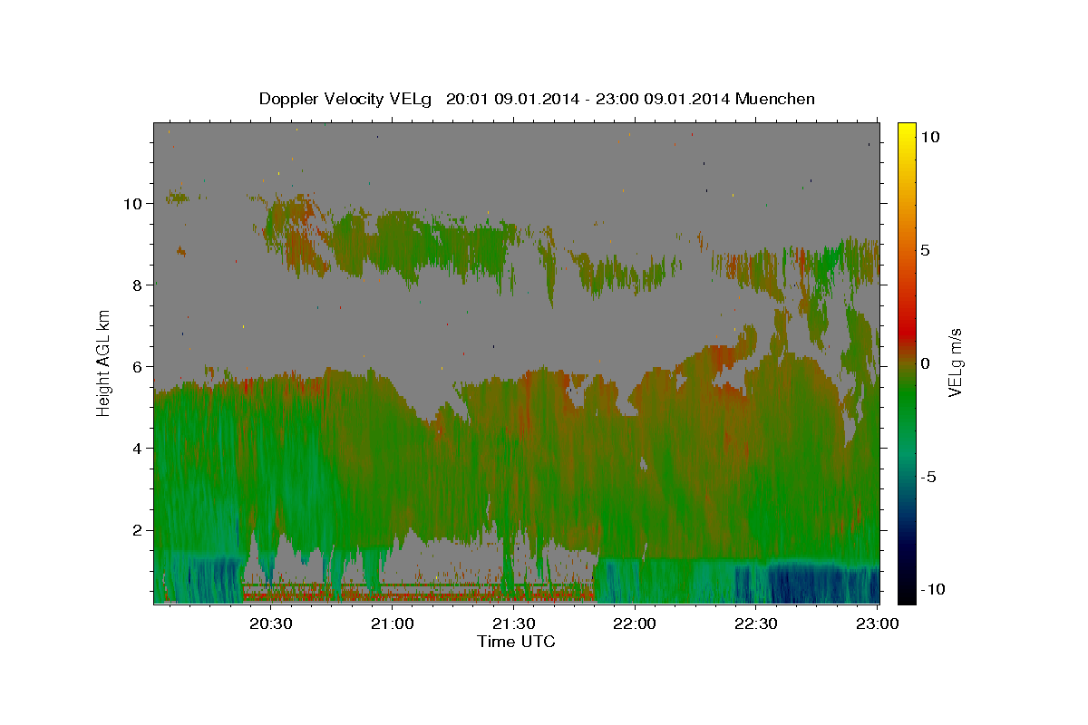Click the colorbar label -10
This screenshot has width=1088, height=725.
932,590
